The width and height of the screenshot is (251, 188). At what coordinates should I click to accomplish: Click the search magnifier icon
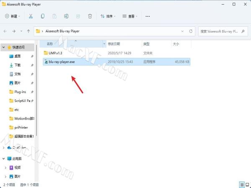click(243, 31)
